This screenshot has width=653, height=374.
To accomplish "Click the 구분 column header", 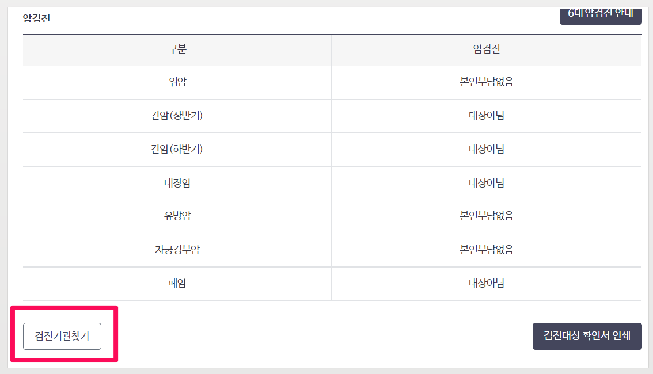I will 177,49.
